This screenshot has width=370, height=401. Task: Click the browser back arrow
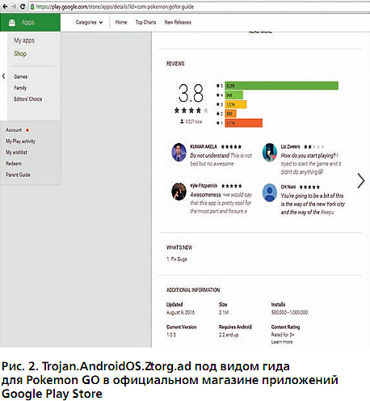(x=5, y=6)
